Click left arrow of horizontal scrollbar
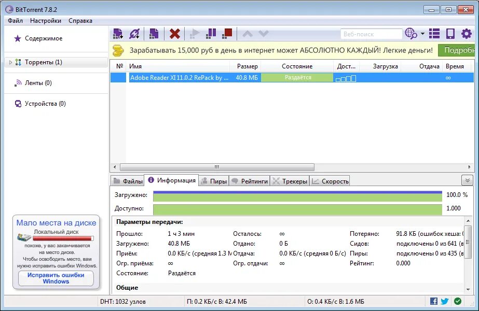 tap(115, 167)
